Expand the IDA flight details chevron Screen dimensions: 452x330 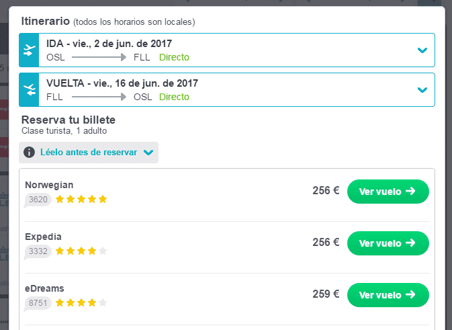[422, 50]
